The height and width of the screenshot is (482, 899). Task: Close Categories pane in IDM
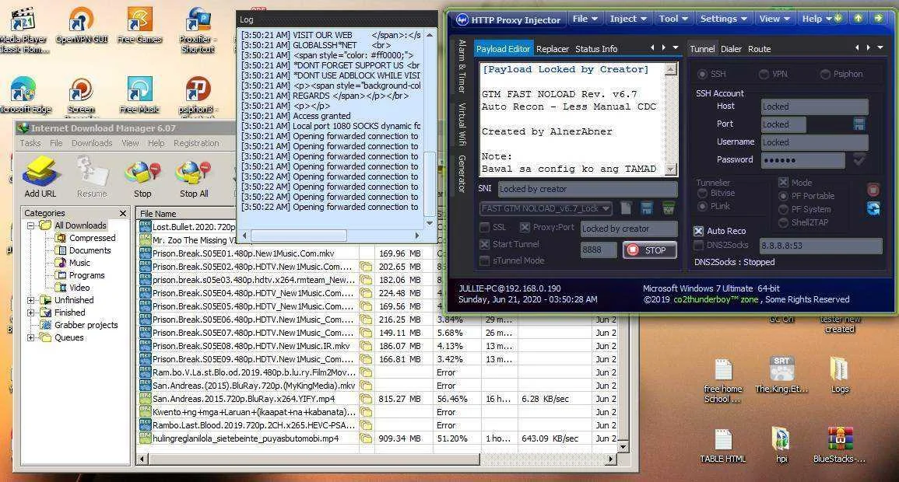point(123,213)
